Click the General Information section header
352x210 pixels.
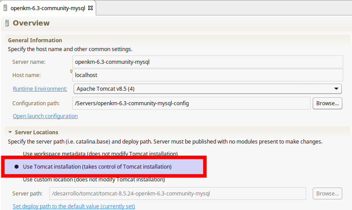(35, 40)
